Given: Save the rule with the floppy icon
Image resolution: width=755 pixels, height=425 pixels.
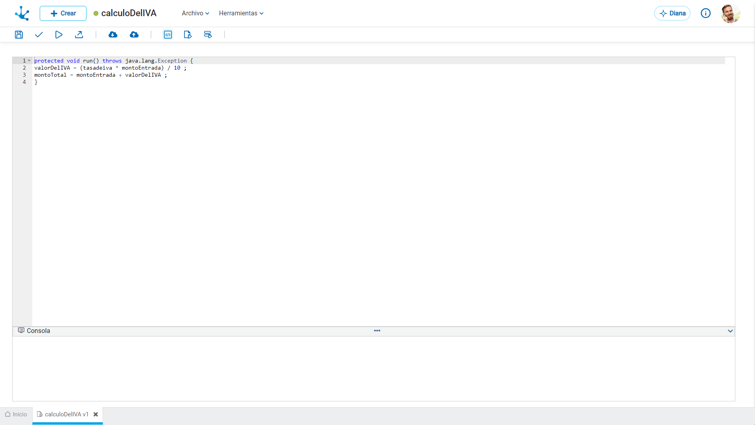Looking at the screenshot, I should pyautogui.click(x=19, y=35).
